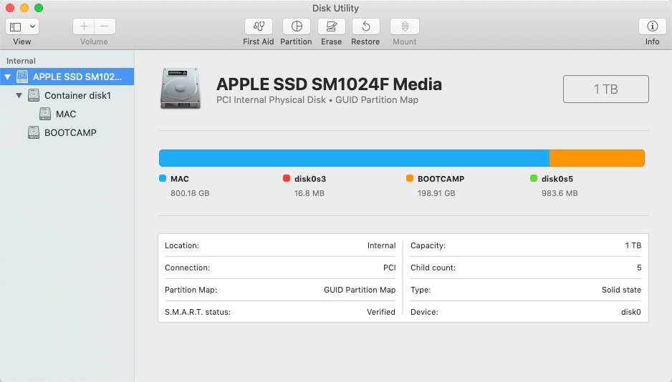Image resolution: width=672 pixels, height=382 pixels.
Task: Click the 1 TB capacity box
Action: (x=605, y=89)
